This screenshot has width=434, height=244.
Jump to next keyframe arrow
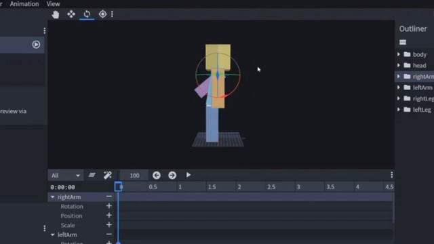click(x=172, y=175)
